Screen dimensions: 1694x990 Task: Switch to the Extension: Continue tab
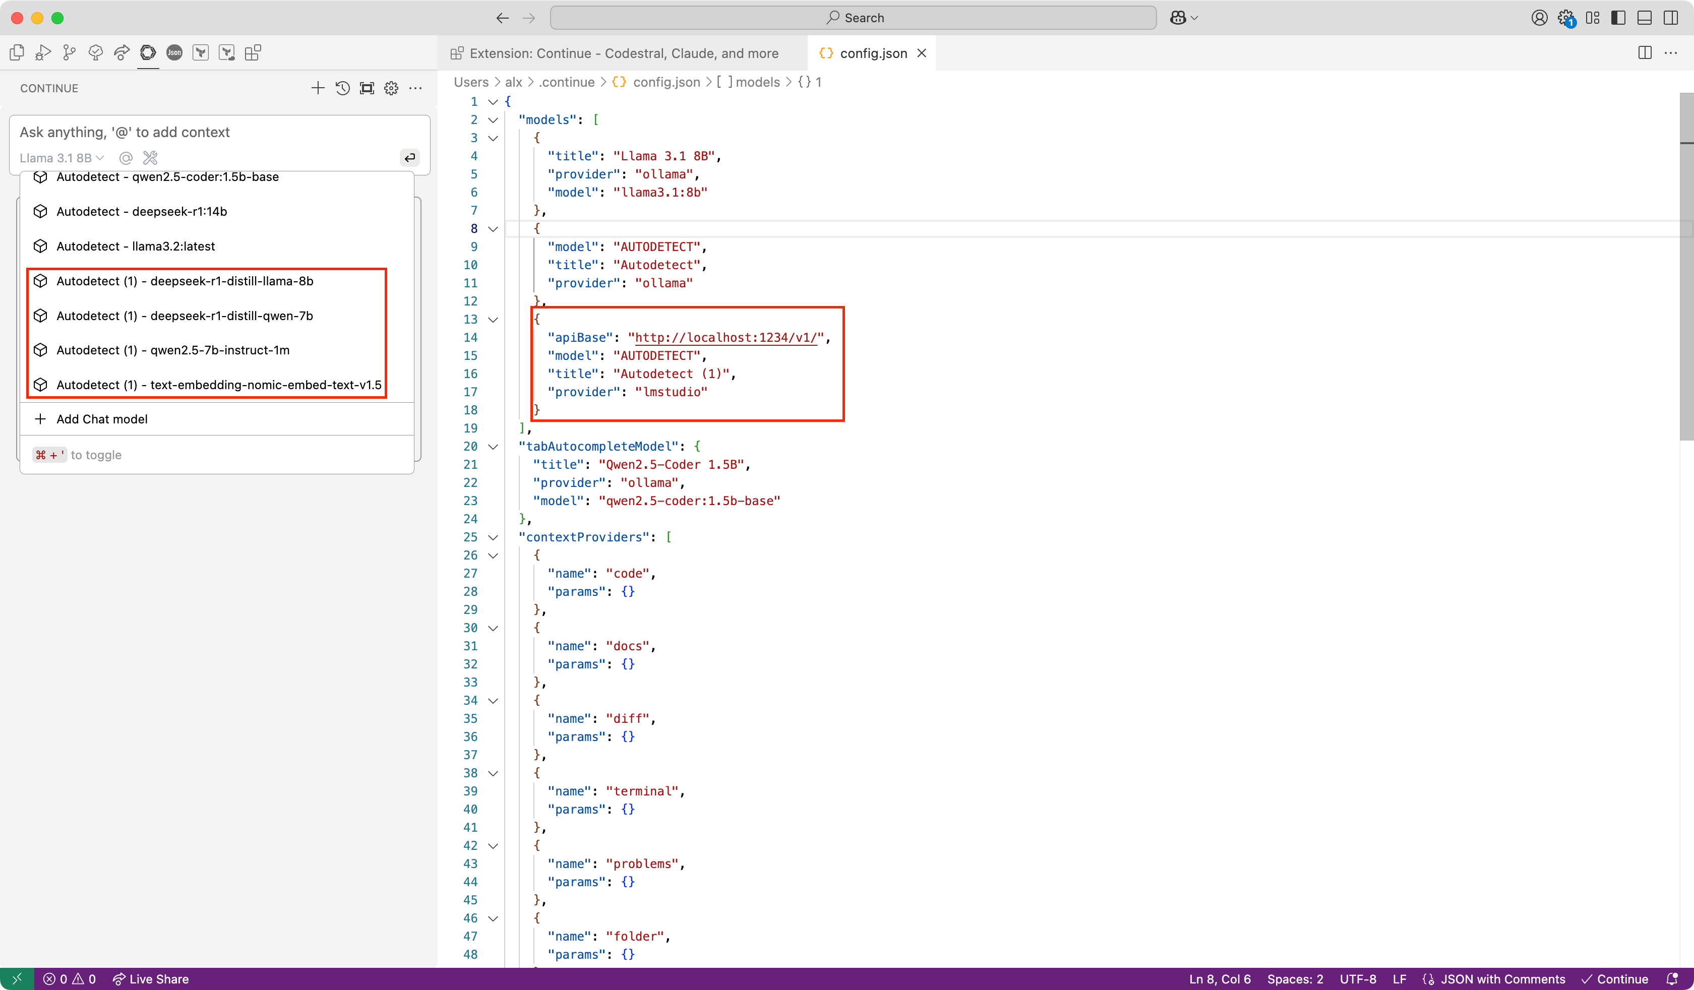click(x=623, y=53)
